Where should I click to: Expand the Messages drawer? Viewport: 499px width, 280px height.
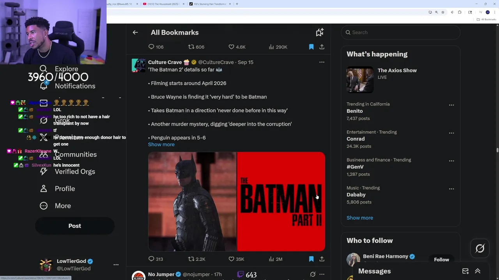[478, 271]
